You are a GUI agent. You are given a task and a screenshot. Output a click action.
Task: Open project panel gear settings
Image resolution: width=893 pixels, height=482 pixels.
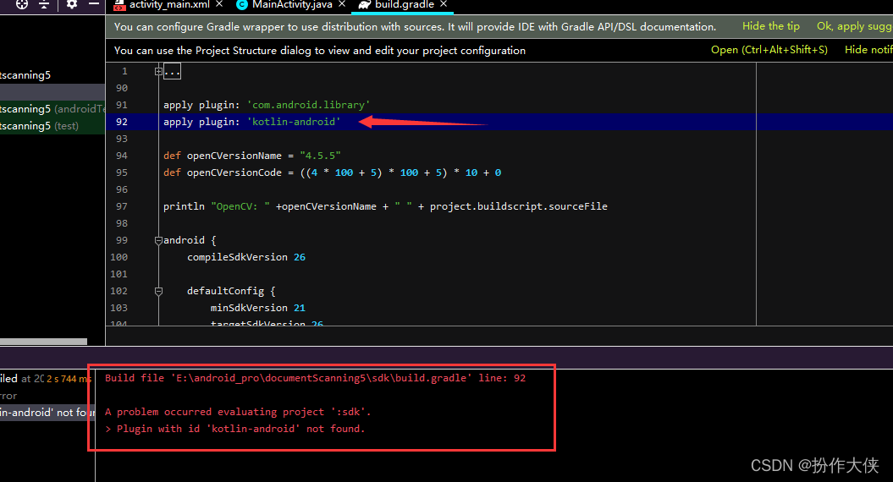pyautogui.click(x=72, y=4)
